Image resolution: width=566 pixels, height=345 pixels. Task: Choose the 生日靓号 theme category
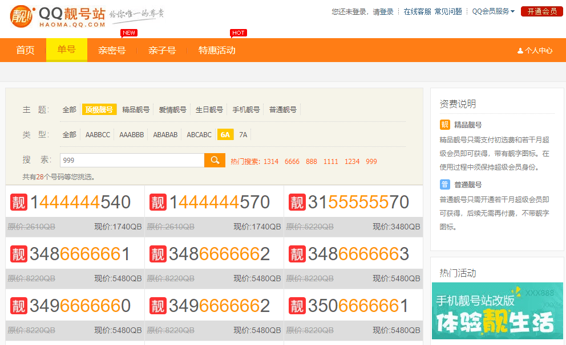coord(209,109)
